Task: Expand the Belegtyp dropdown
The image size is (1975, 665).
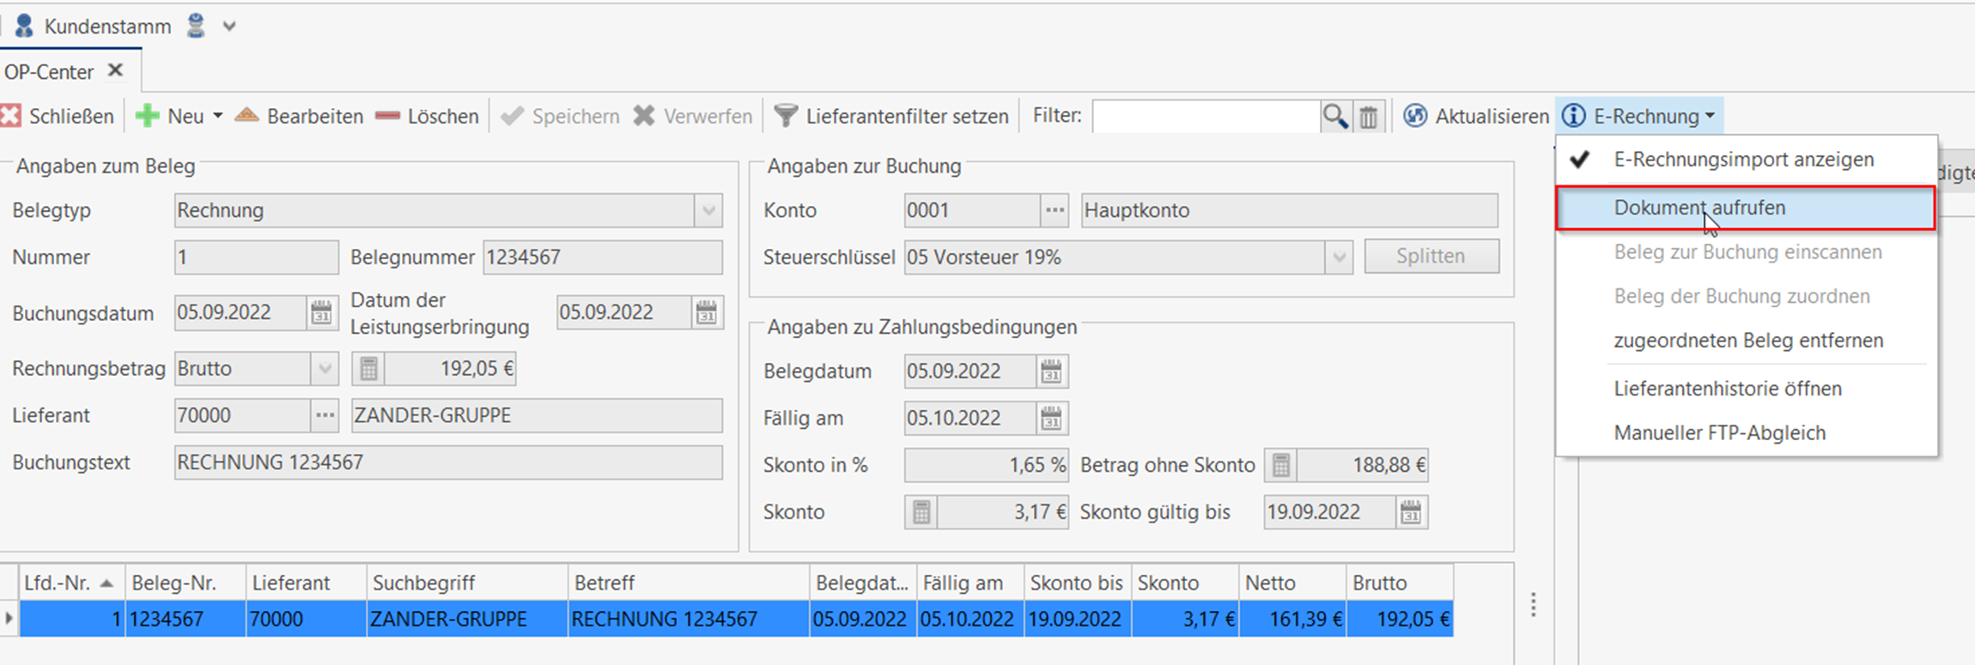Action: click(x=708, y=210)
